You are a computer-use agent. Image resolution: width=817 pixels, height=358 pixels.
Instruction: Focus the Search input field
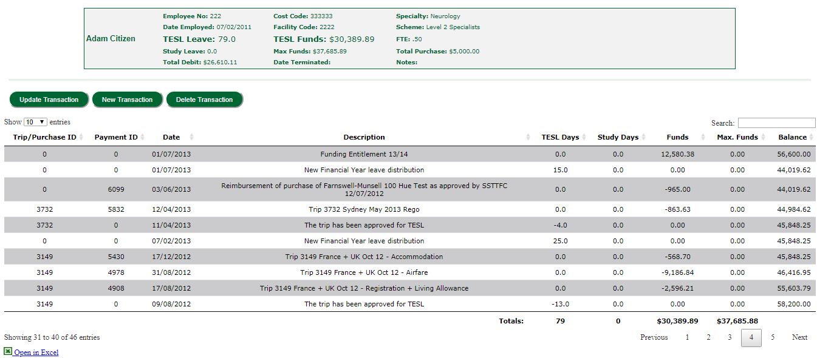(776, 123)
